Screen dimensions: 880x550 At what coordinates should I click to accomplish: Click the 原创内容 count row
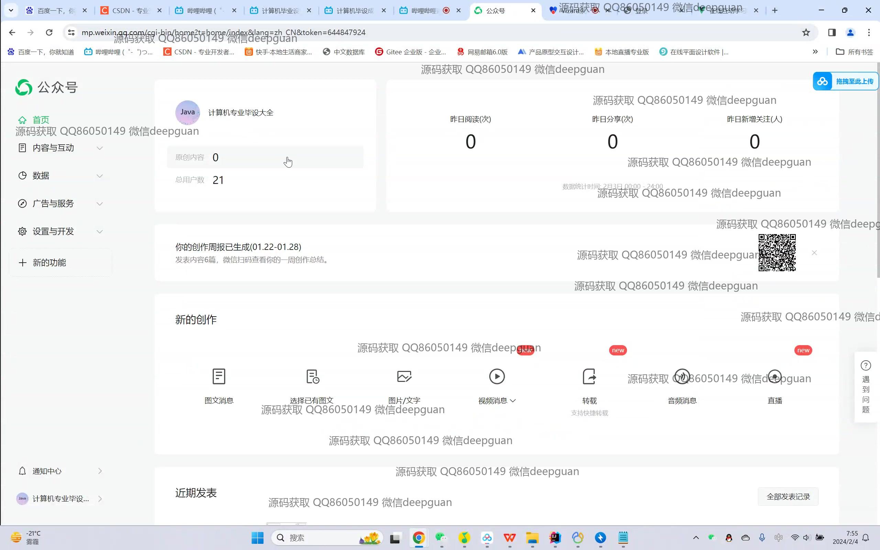(x=265, y=157)
